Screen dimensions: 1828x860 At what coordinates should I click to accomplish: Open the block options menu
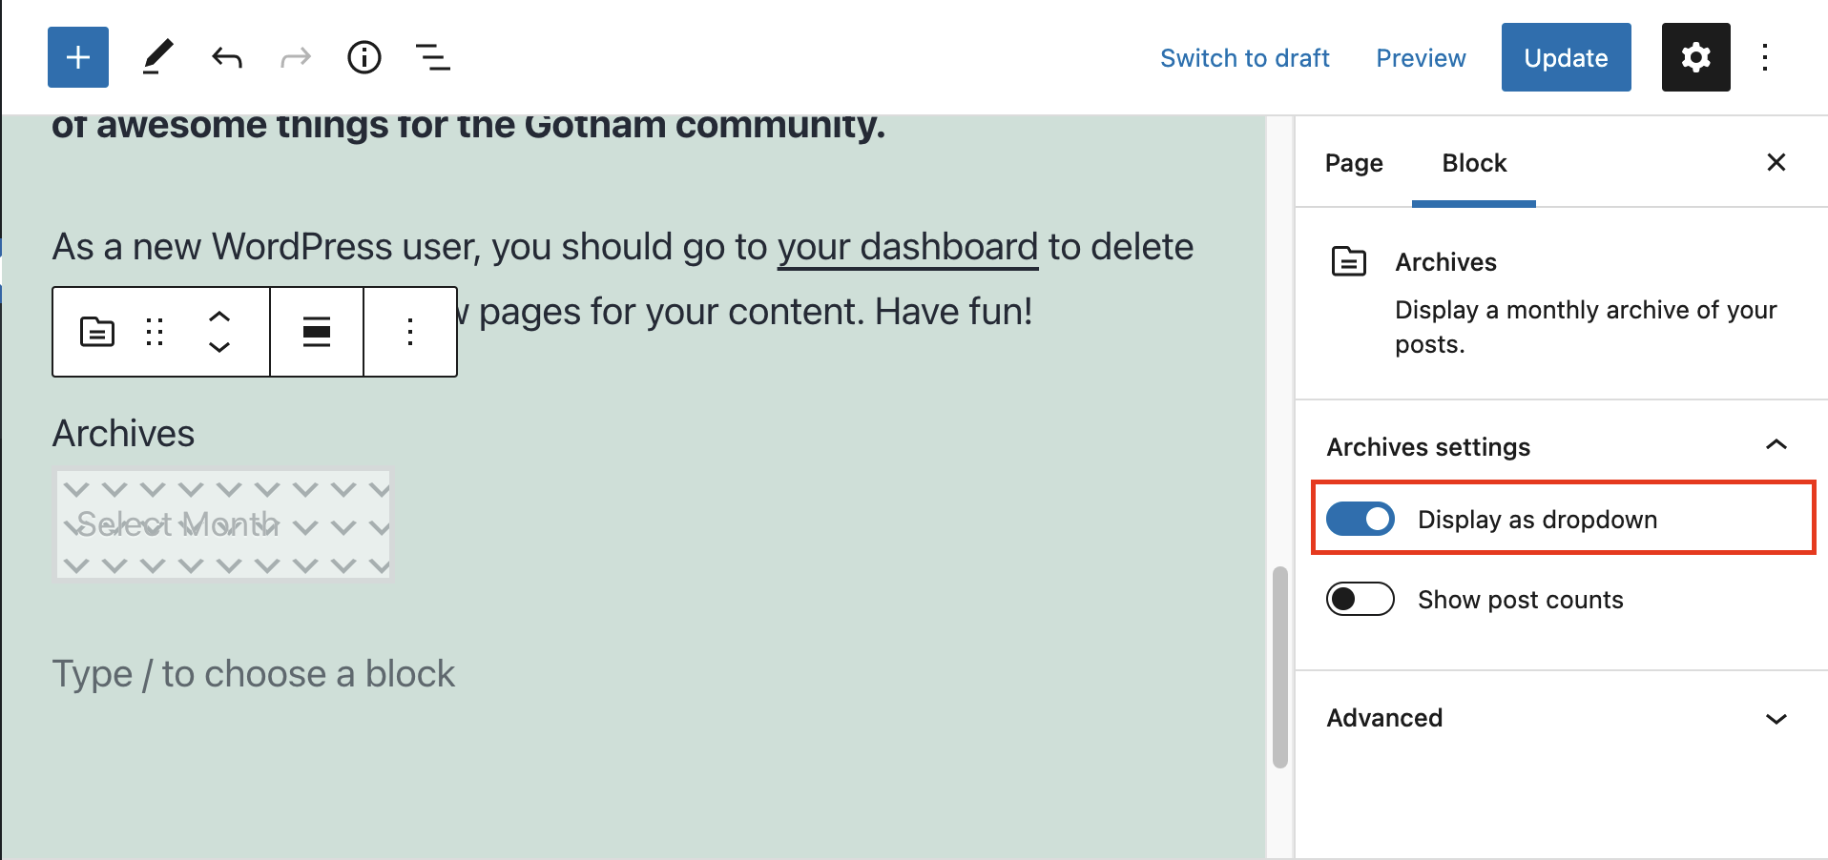point(409,332)
